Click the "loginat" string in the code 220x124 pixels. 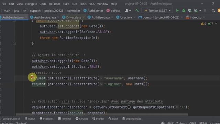pos(113,84)
